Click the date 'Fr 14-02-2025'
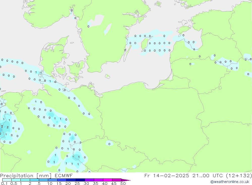The width and height of the screenshot is (252, 185). pos(167,175)
